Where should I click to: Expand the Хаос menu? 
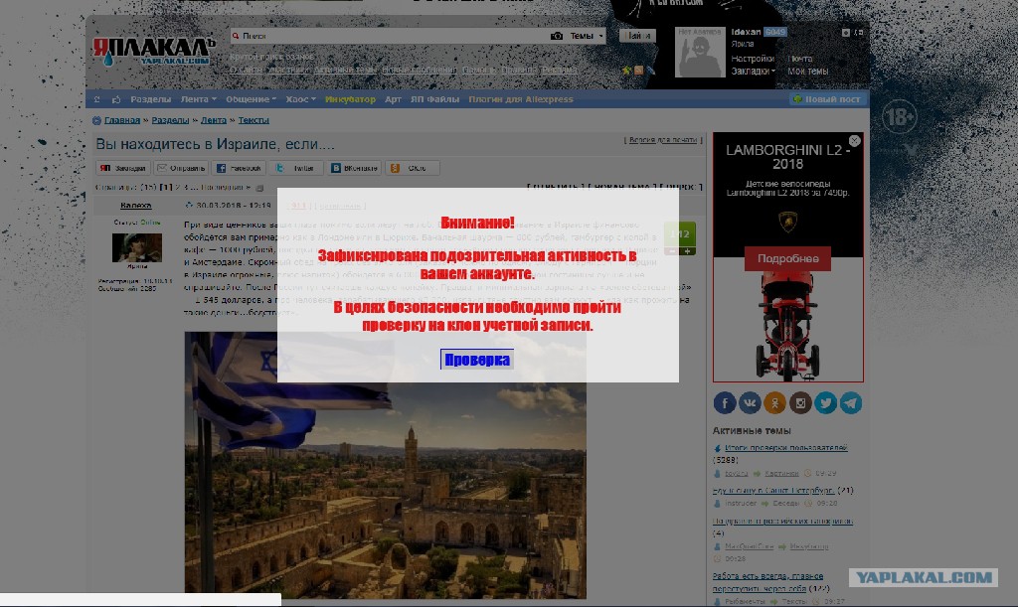point(300,99)
